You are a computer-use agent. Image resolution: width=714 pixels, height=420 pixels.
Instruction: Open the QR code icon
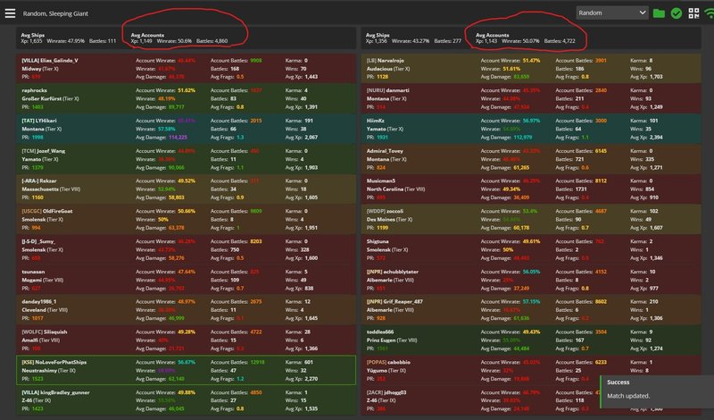pyautogui.click(x=693, y=13)
